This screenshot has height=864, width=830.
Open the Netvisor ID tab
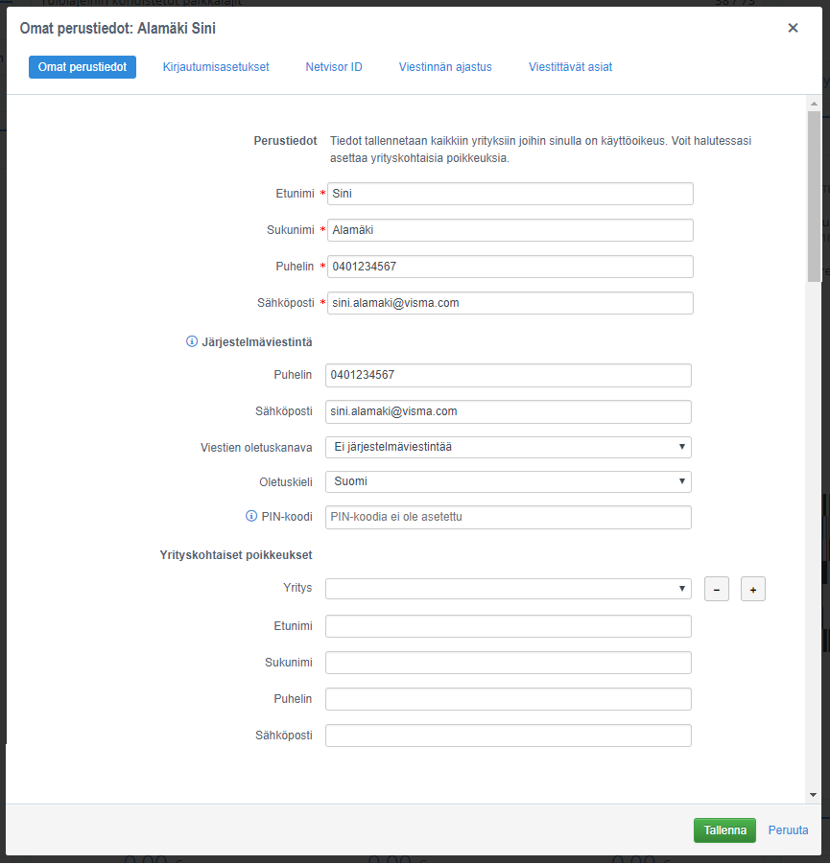(334, 67)
